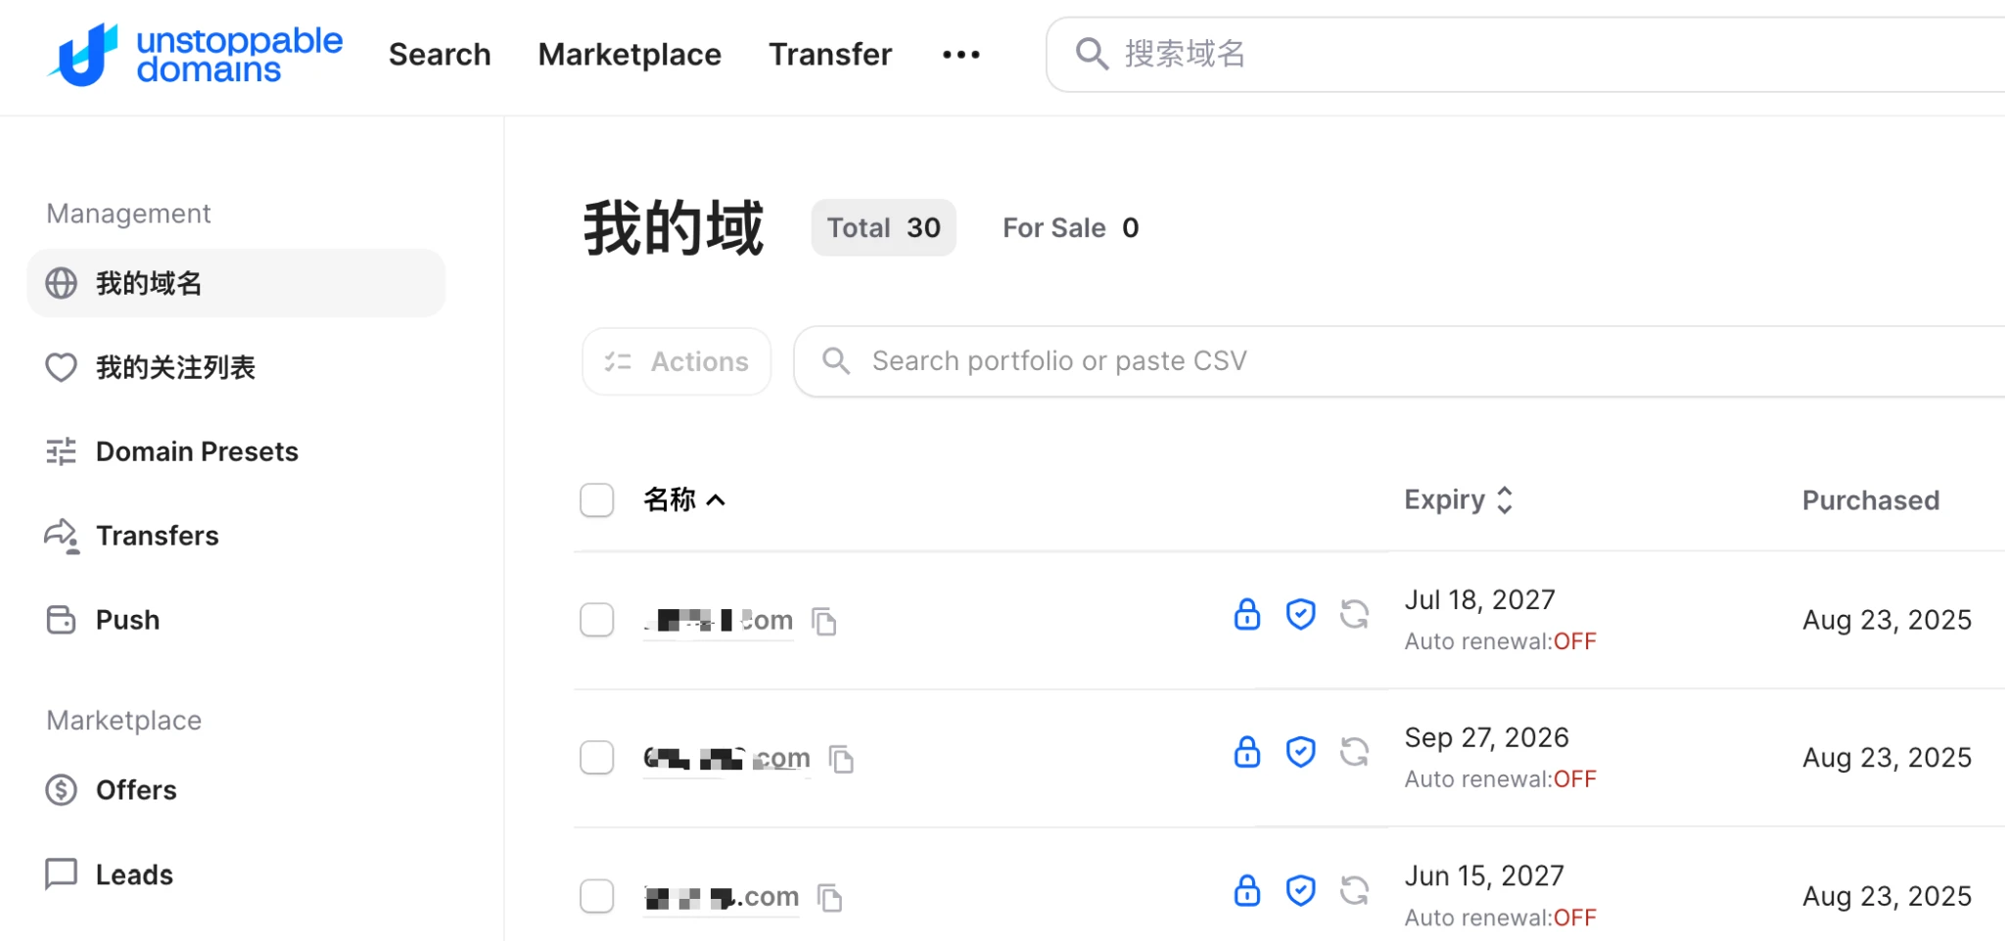Click the lock icon on the Jul 18, 2027 row

pyautogui.click(x=1246, y=615)
